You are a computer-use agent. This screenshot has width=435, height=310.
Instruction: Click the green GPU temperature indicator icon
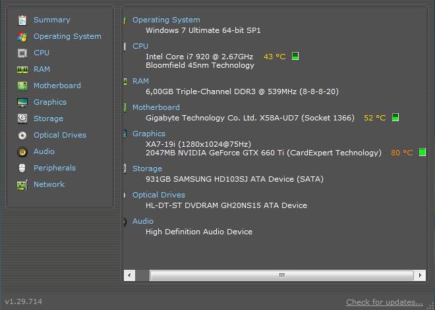point(422,152)
